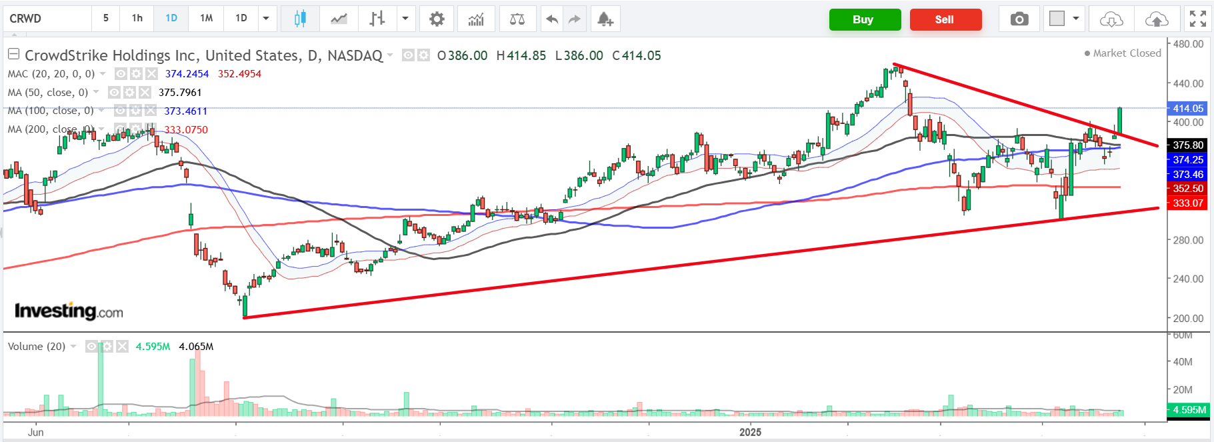Load chart layout from cloud download icon
The width and height of the screenshot is (1214, 442).
coord(1111,19)
